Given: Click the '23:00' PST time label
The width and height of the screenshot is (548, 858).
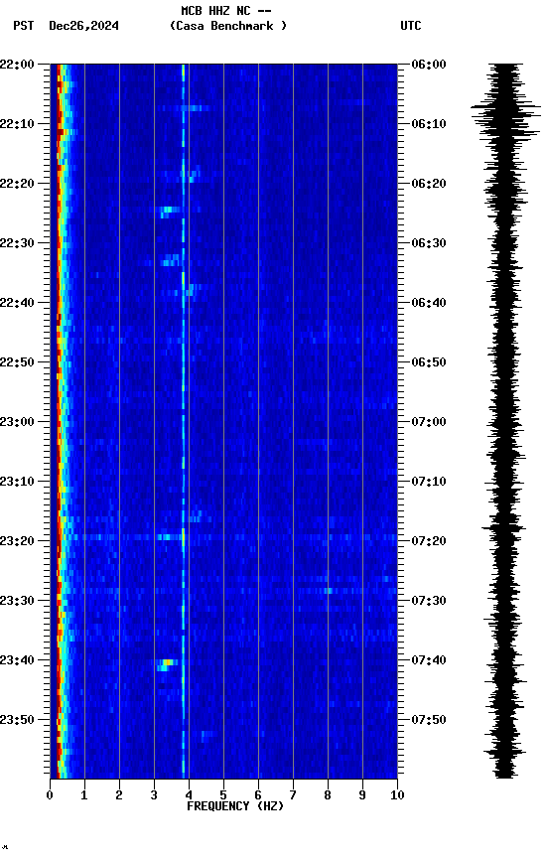Looking at the screenshot, I should click(17, 422).
